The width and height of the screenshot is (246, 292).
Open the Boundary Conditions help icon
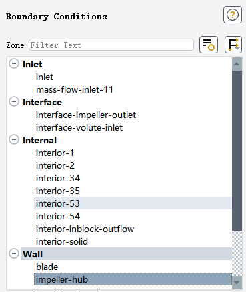click(x=233, y=15)
